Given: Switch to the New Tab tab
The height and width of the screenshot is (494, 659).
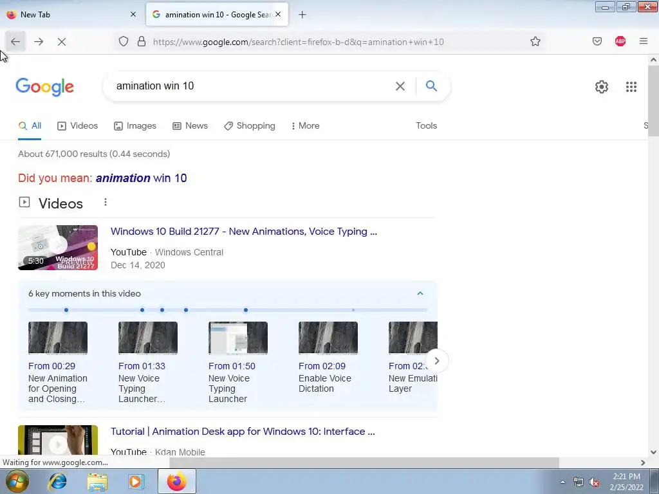Looking at the screenshot, I should (71, 15).
